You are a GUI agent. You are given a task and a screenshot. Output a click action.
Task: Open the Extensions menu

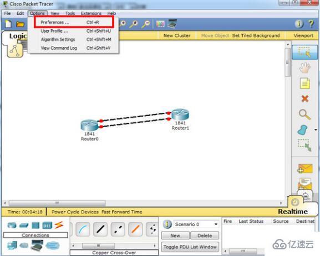click(91, 13)
